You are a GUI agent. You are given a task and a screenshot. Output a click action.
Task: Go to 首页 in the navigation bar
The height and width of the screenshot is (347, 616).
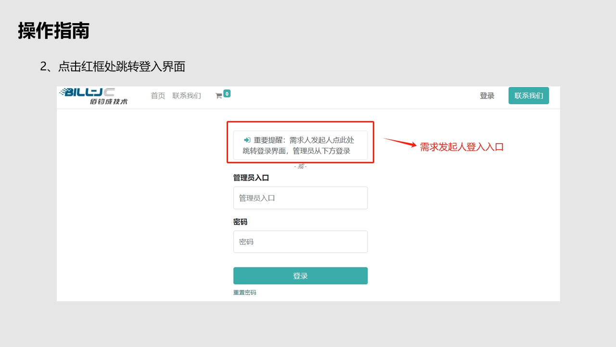click(x=158, y=96)
